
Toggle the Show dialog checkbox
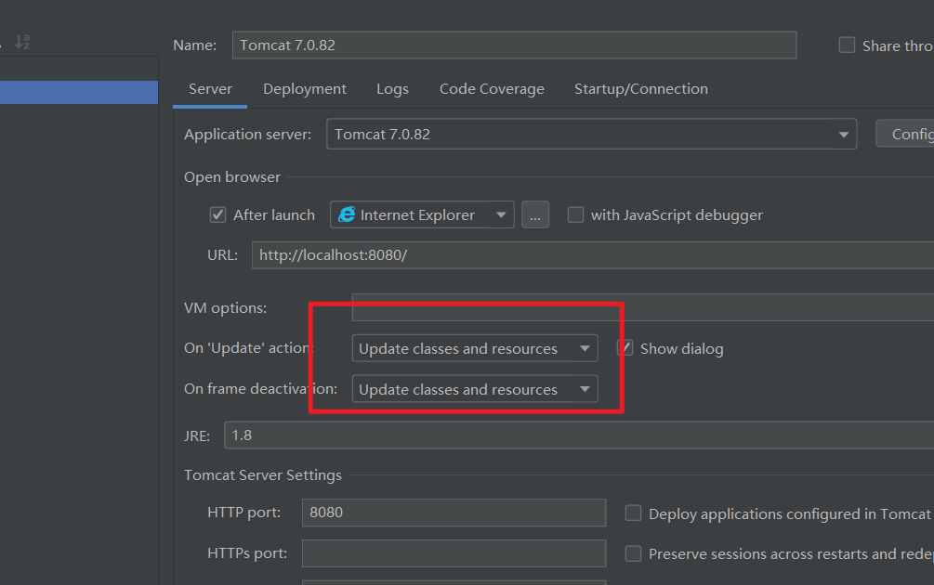pos(625,348)
